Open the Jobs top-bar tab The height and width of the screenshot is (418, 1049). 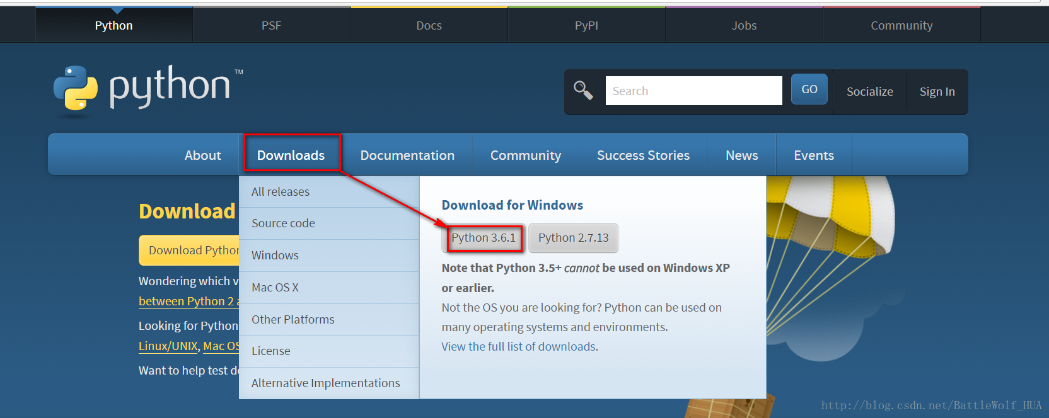(745, 25)
